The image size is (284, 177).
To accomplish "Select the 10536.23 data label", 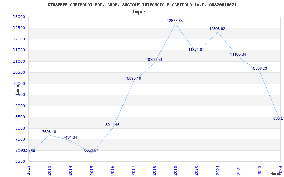I will [x=259, y=68].
